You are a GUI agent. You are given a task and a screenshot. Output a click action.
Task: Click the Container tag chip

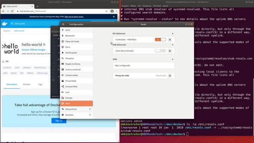[x=7, y=68]
